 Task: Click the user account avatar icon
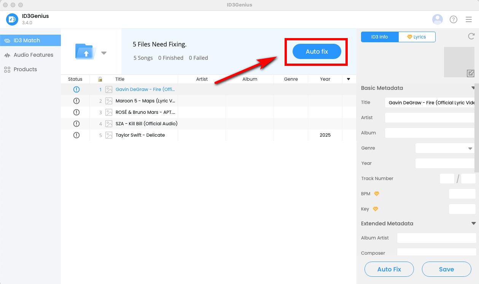click(438, 19)
